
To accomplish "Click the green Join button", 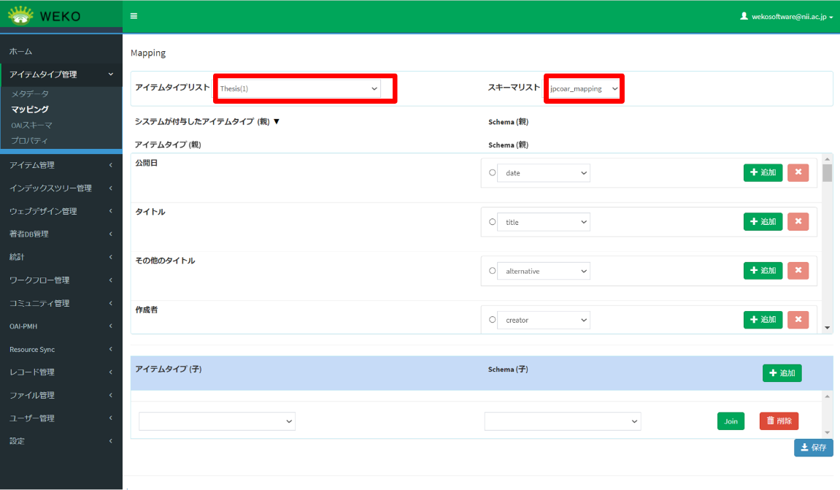I will click(x=731, y=421).
